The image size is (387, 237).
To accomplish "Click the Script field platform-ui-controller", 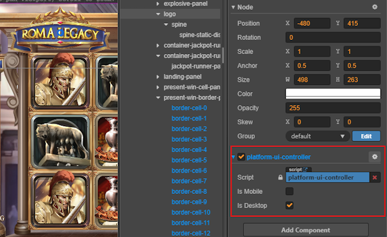I will coord(328,177).
